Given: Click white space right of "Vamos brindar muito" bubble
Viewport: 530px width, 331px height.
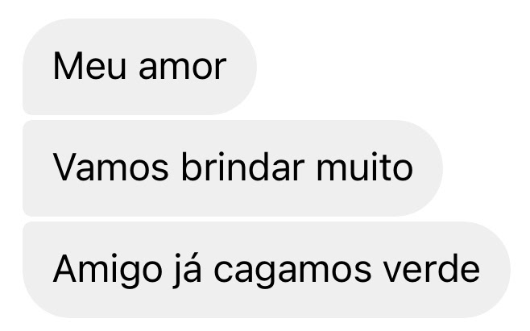Looking at the screenshot, I should pos(485,168).
